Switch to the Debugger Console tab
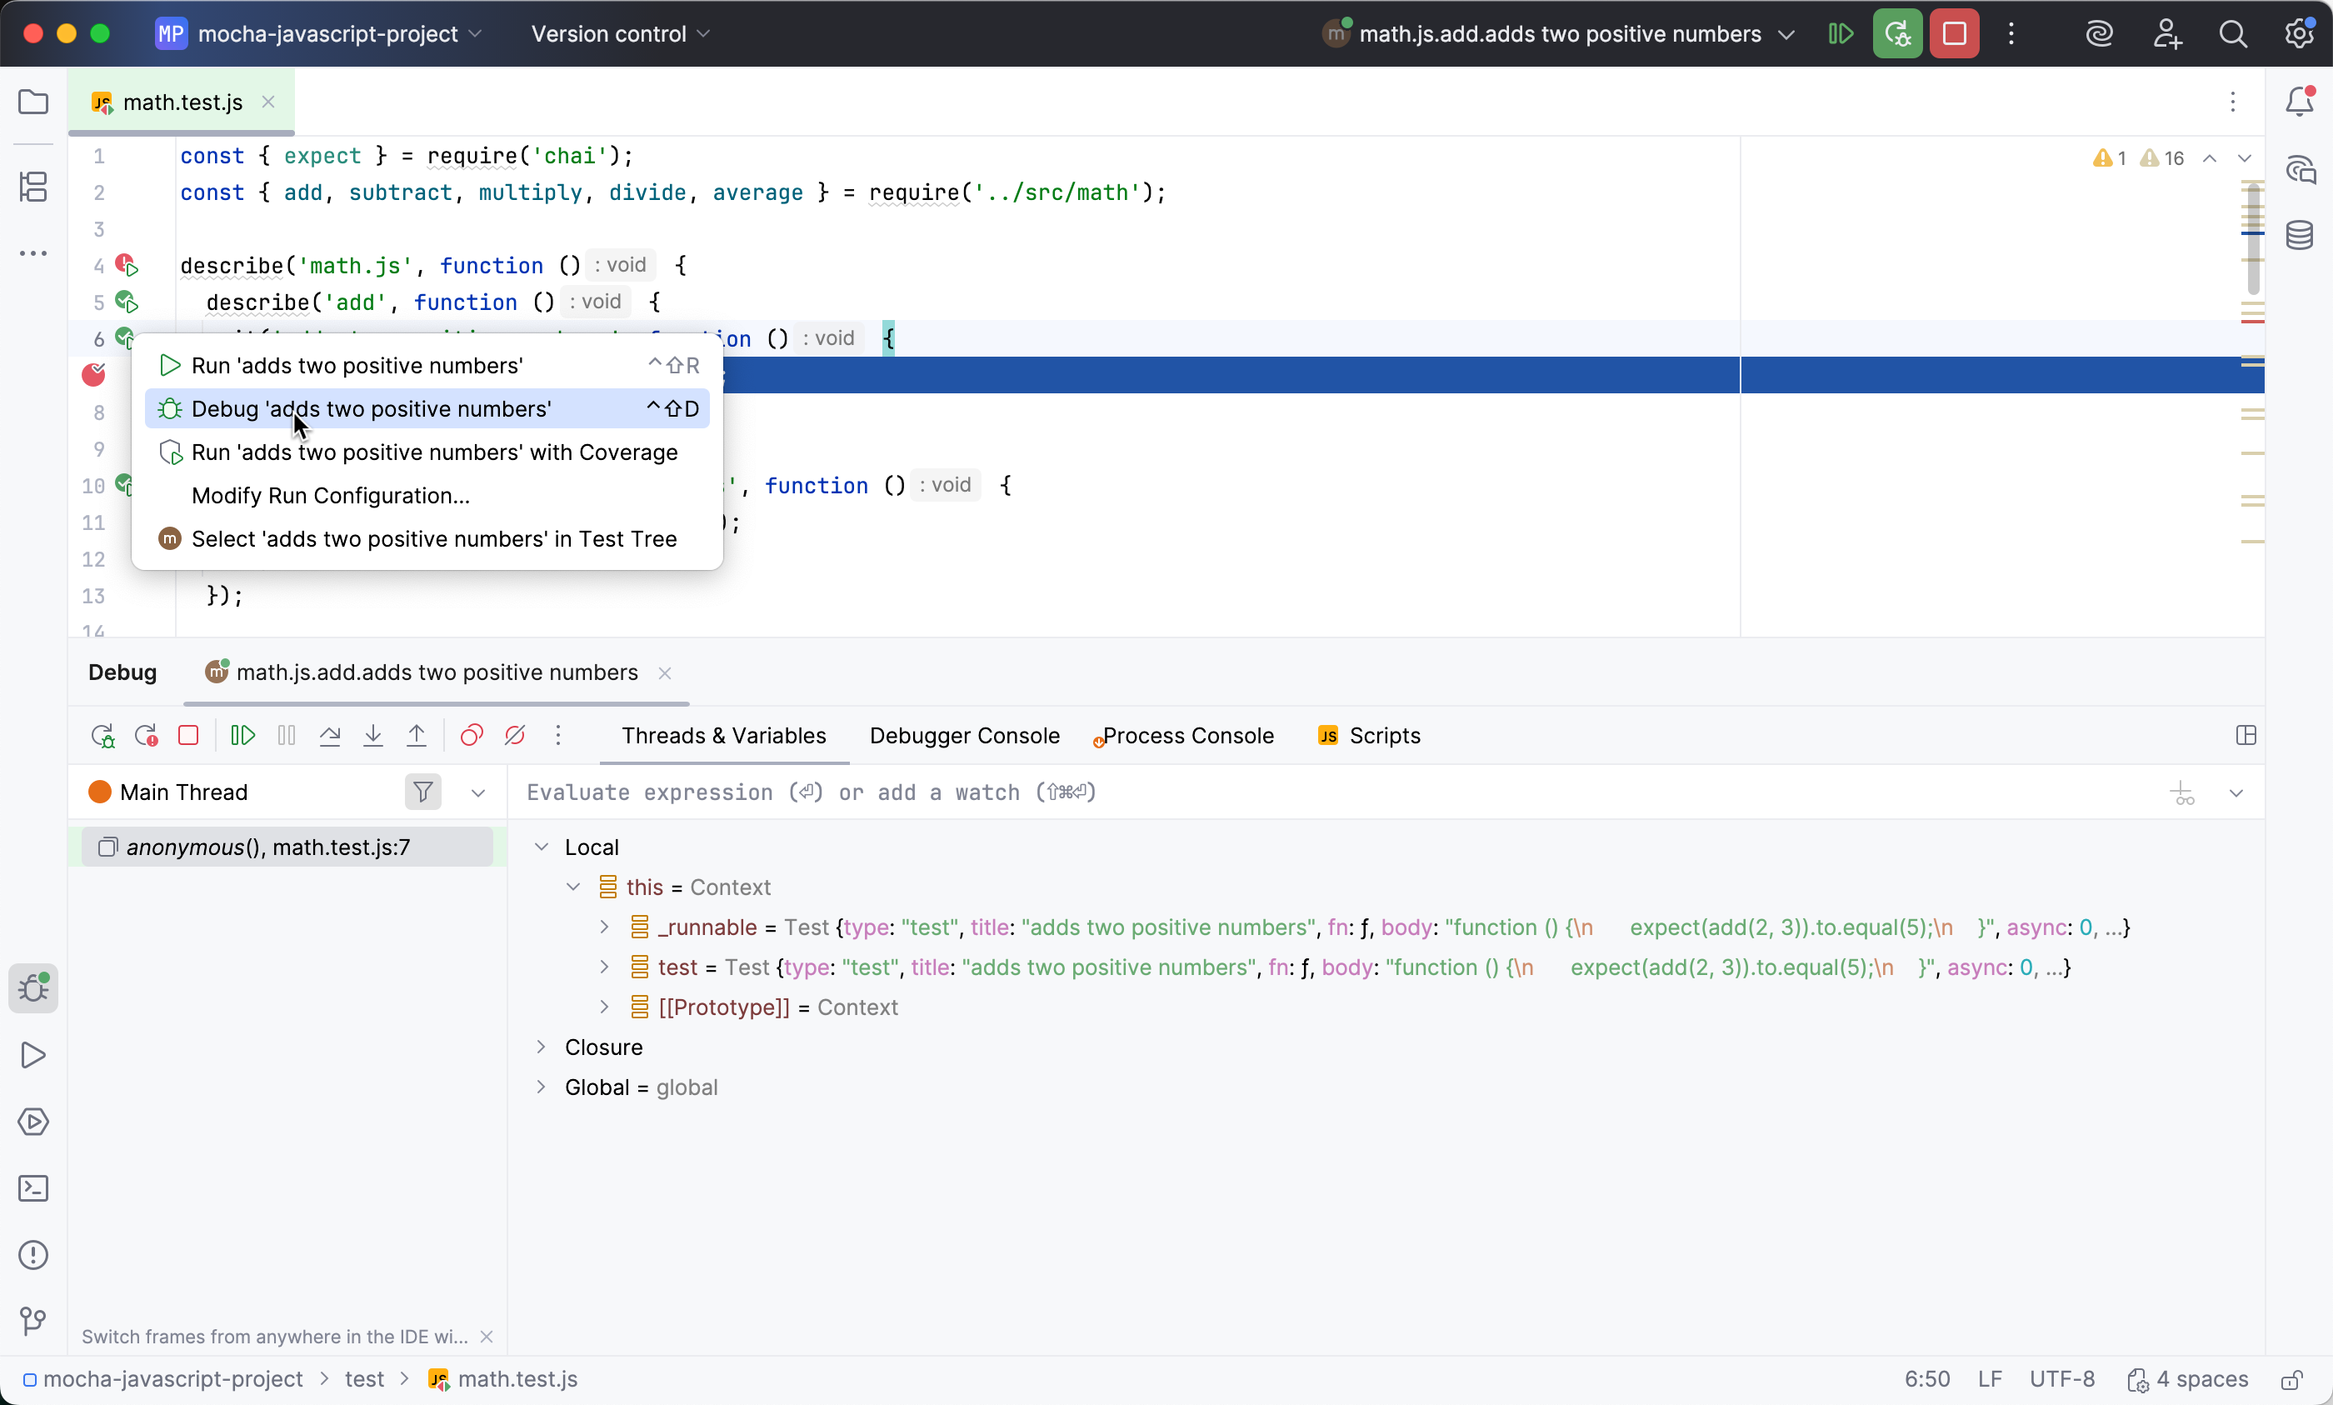This screenshot has width=2333, height=1405. pos(963,736)
